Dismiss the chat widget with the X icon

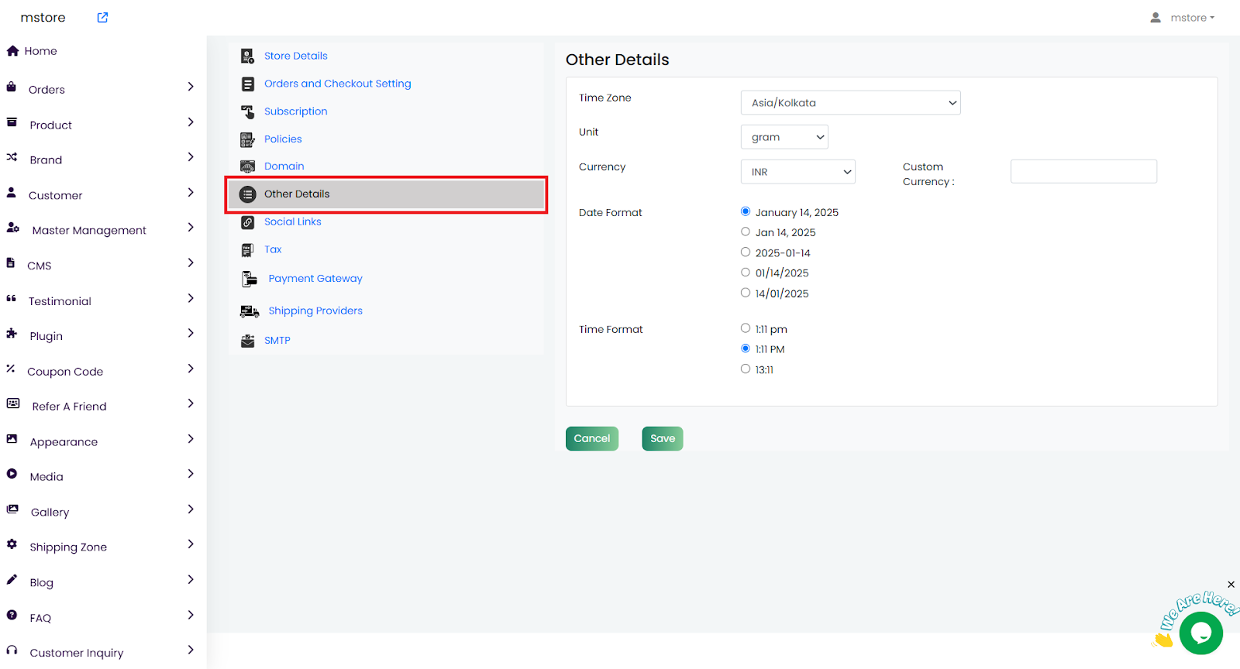coord(1231,585)
